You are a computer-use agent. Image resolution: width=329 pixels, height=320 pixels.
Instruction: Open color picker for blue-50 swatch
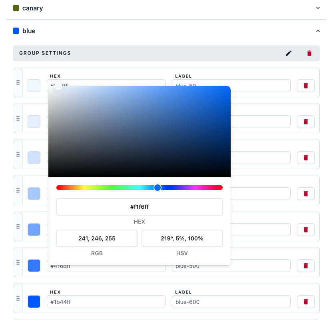point(34,86)
